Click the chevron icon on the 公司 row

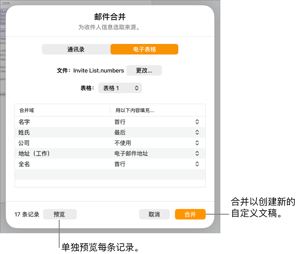click(196, 143)
